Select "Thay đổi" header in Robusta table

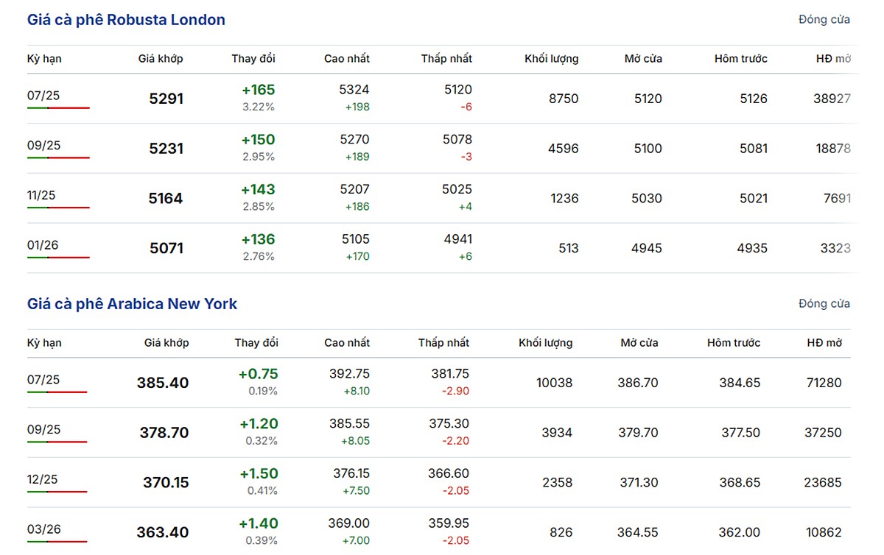click(x=253, y=59)
